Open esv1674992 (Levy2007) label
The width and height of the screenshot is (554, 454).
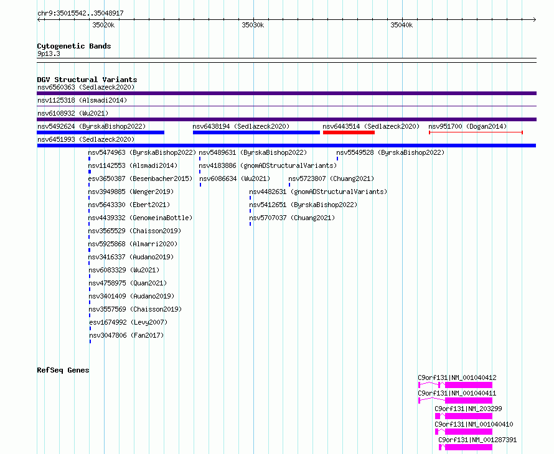[x=129, y=322]
